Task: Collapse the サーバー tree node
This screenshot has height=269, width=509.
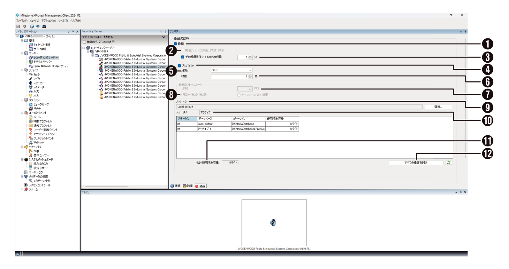Action: [x=22, y=53]
